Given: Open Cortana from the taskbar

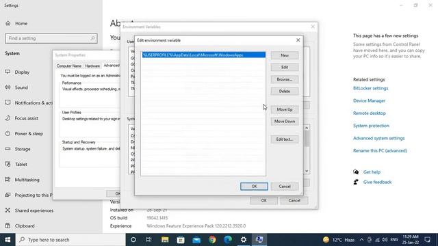Looking at the screenshot, I should click(x=133, y=240).
